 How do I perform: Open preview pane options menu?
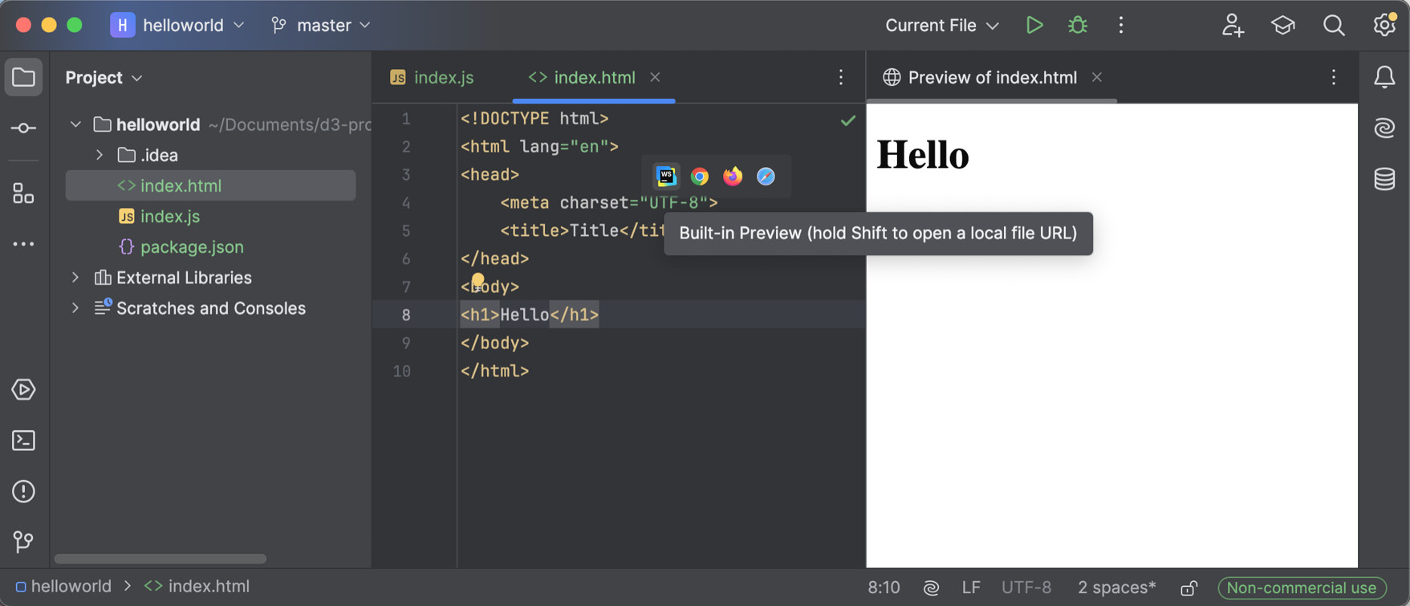pos(1334,77)
